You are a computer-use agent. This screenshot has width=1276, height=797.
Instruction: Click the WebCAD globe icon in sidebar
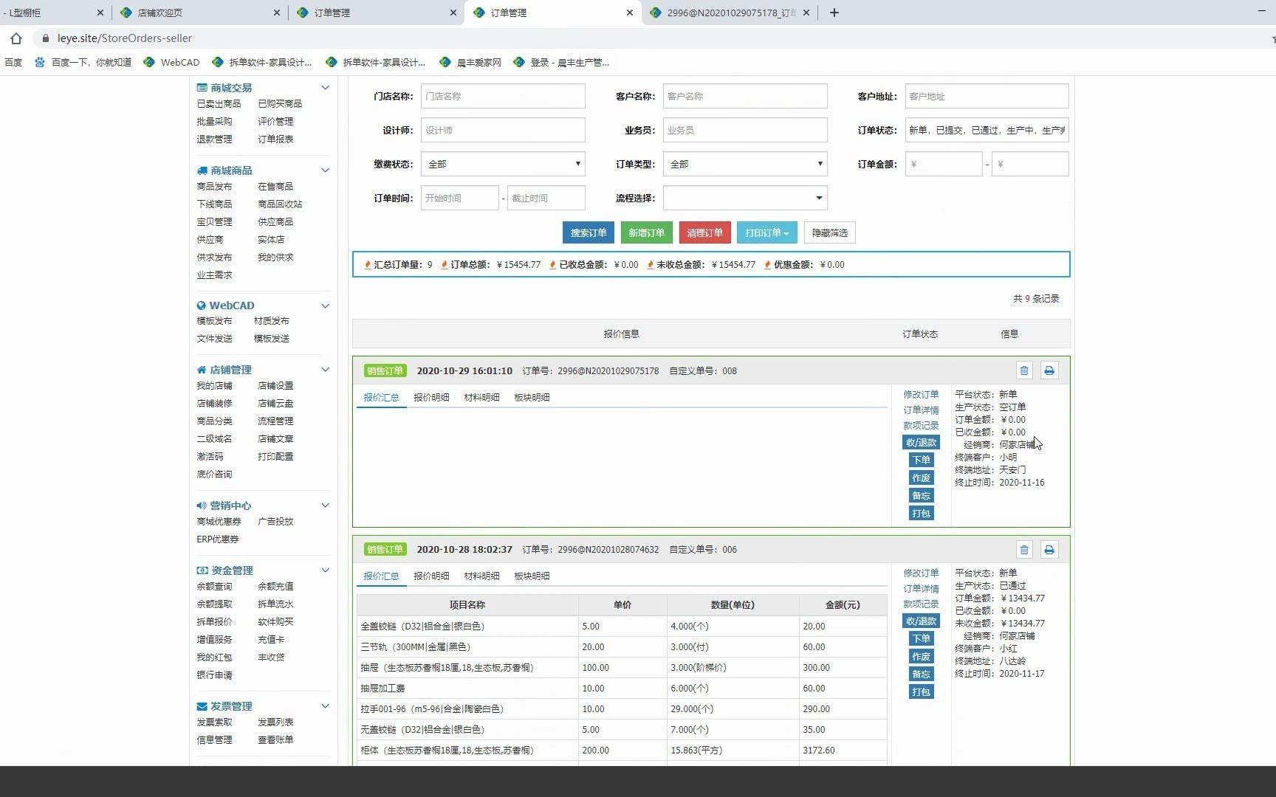[201, 306]
